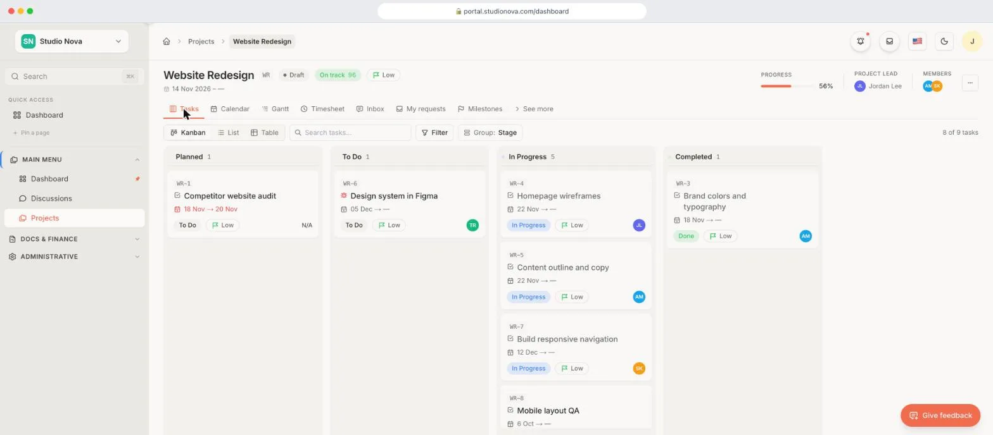
Task: Click the Studio Nova SN logo
Action: click(x=28, y=41)
